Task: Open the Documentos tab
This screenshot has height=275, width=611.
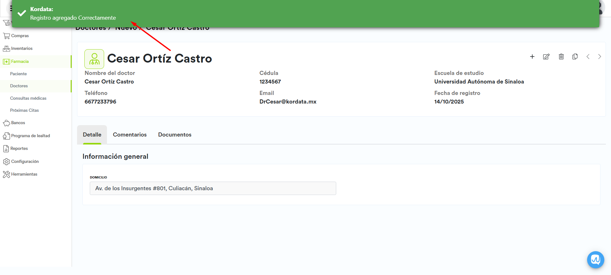Action: [x=174, y=135]
